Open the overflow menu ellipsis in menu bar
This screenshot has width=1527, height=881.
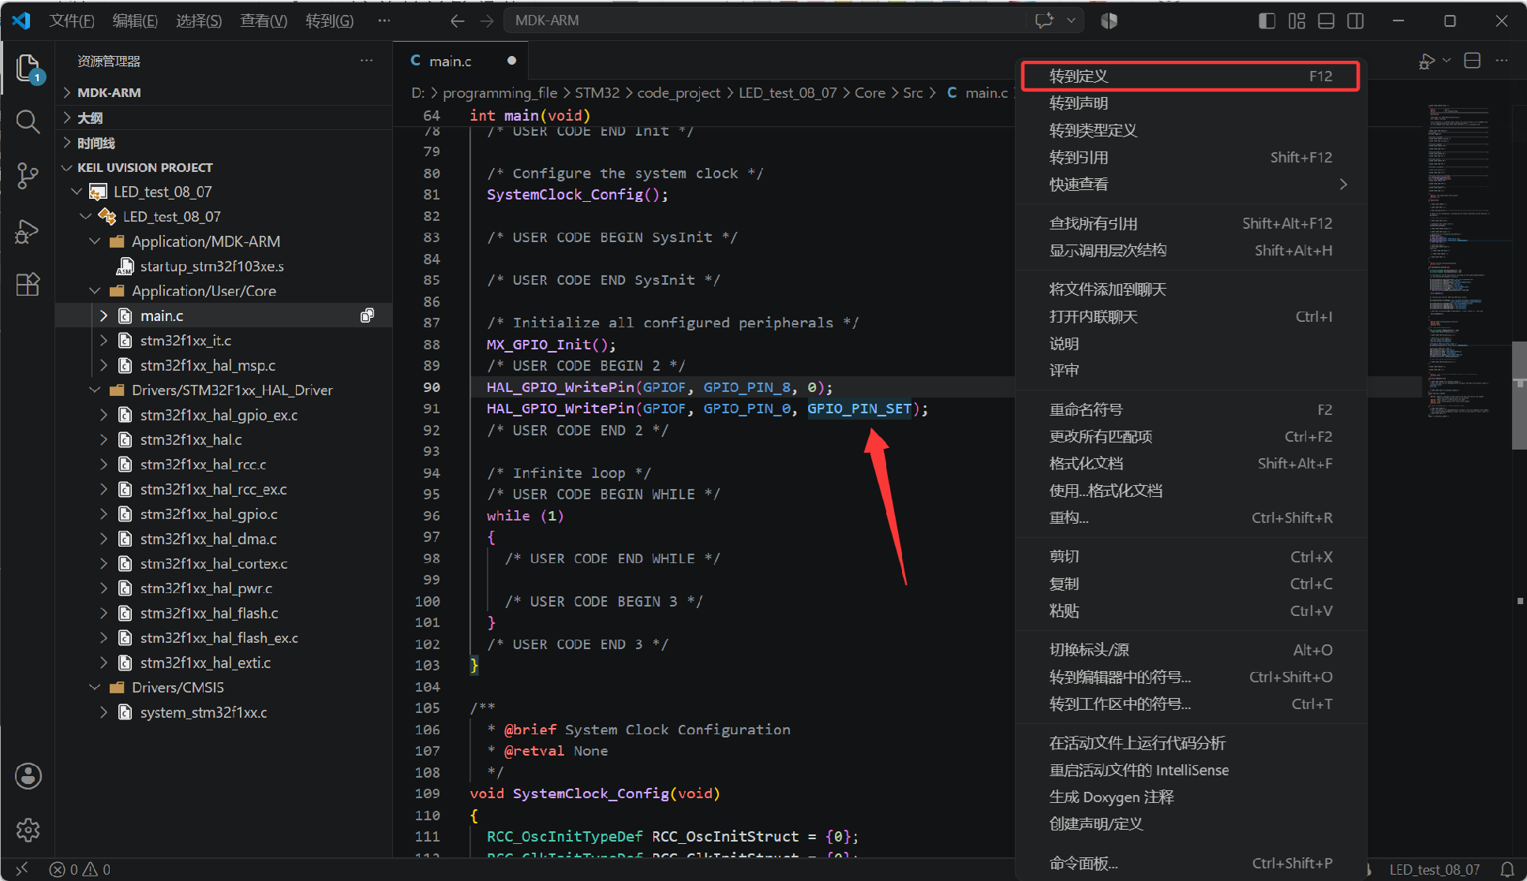coord(384,21)
